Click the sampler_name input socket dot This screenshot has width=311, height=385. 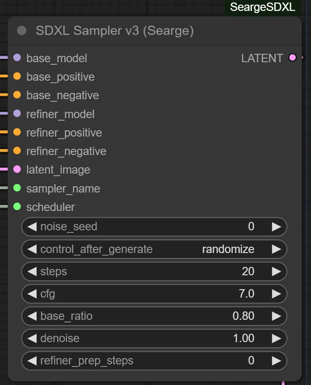pos(17,188)
